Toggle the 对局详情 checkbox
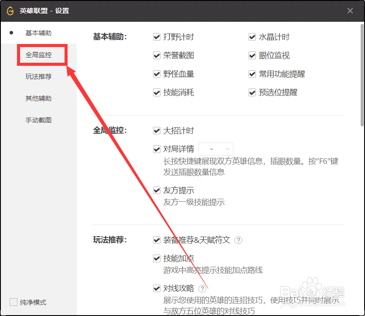 pyautogui.click(x=157, y=149)
